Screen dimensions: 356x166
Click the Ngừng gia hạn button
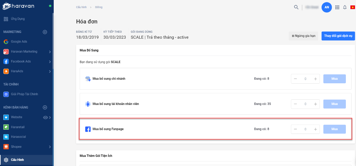pos(303,36)
